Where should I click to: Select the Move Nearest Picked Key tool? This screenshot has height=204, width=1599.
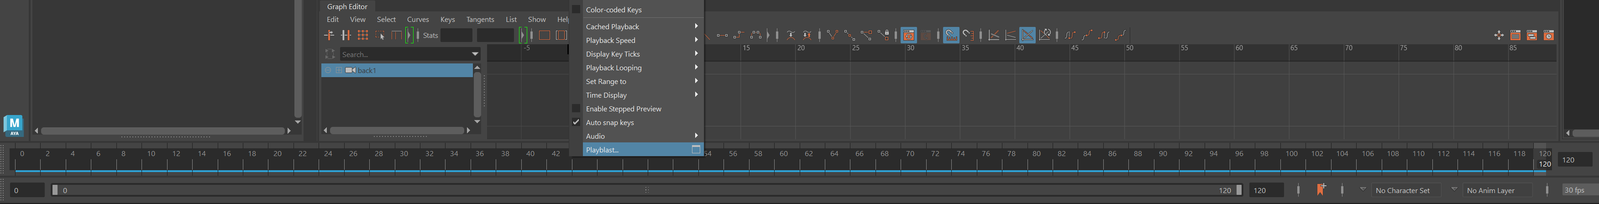[329, 35]
